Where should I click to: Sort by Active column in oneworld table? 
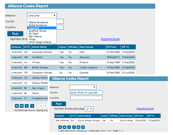click(63, 47)
